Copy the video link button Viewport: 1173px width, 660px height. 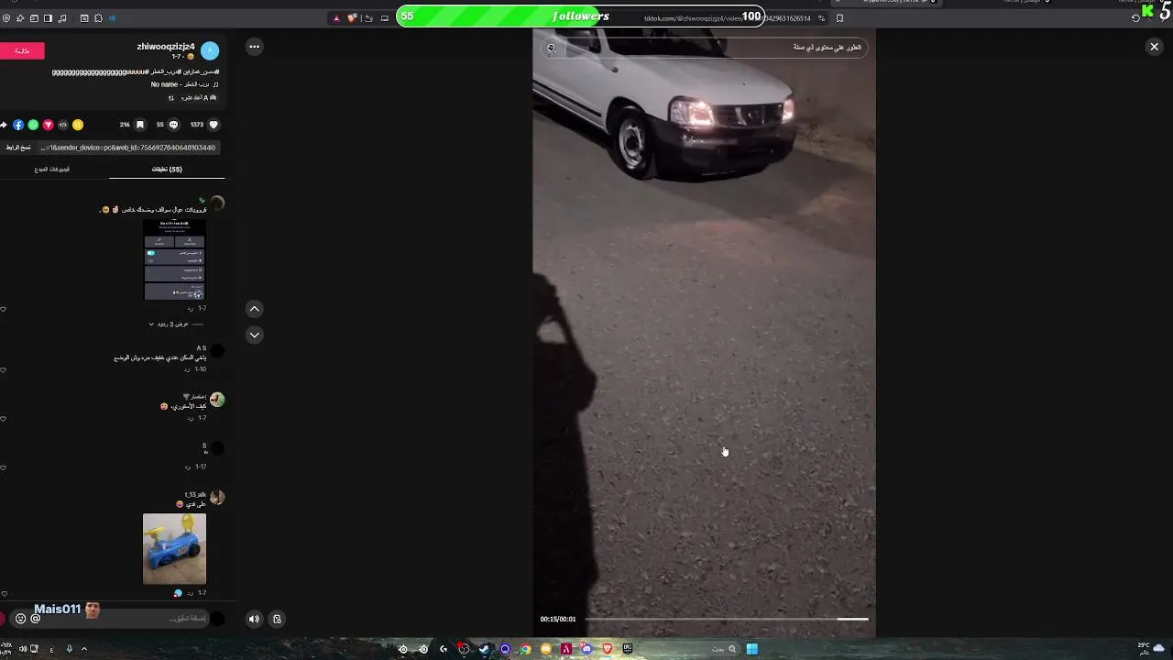pyautogui.click(x=18, y=148)
